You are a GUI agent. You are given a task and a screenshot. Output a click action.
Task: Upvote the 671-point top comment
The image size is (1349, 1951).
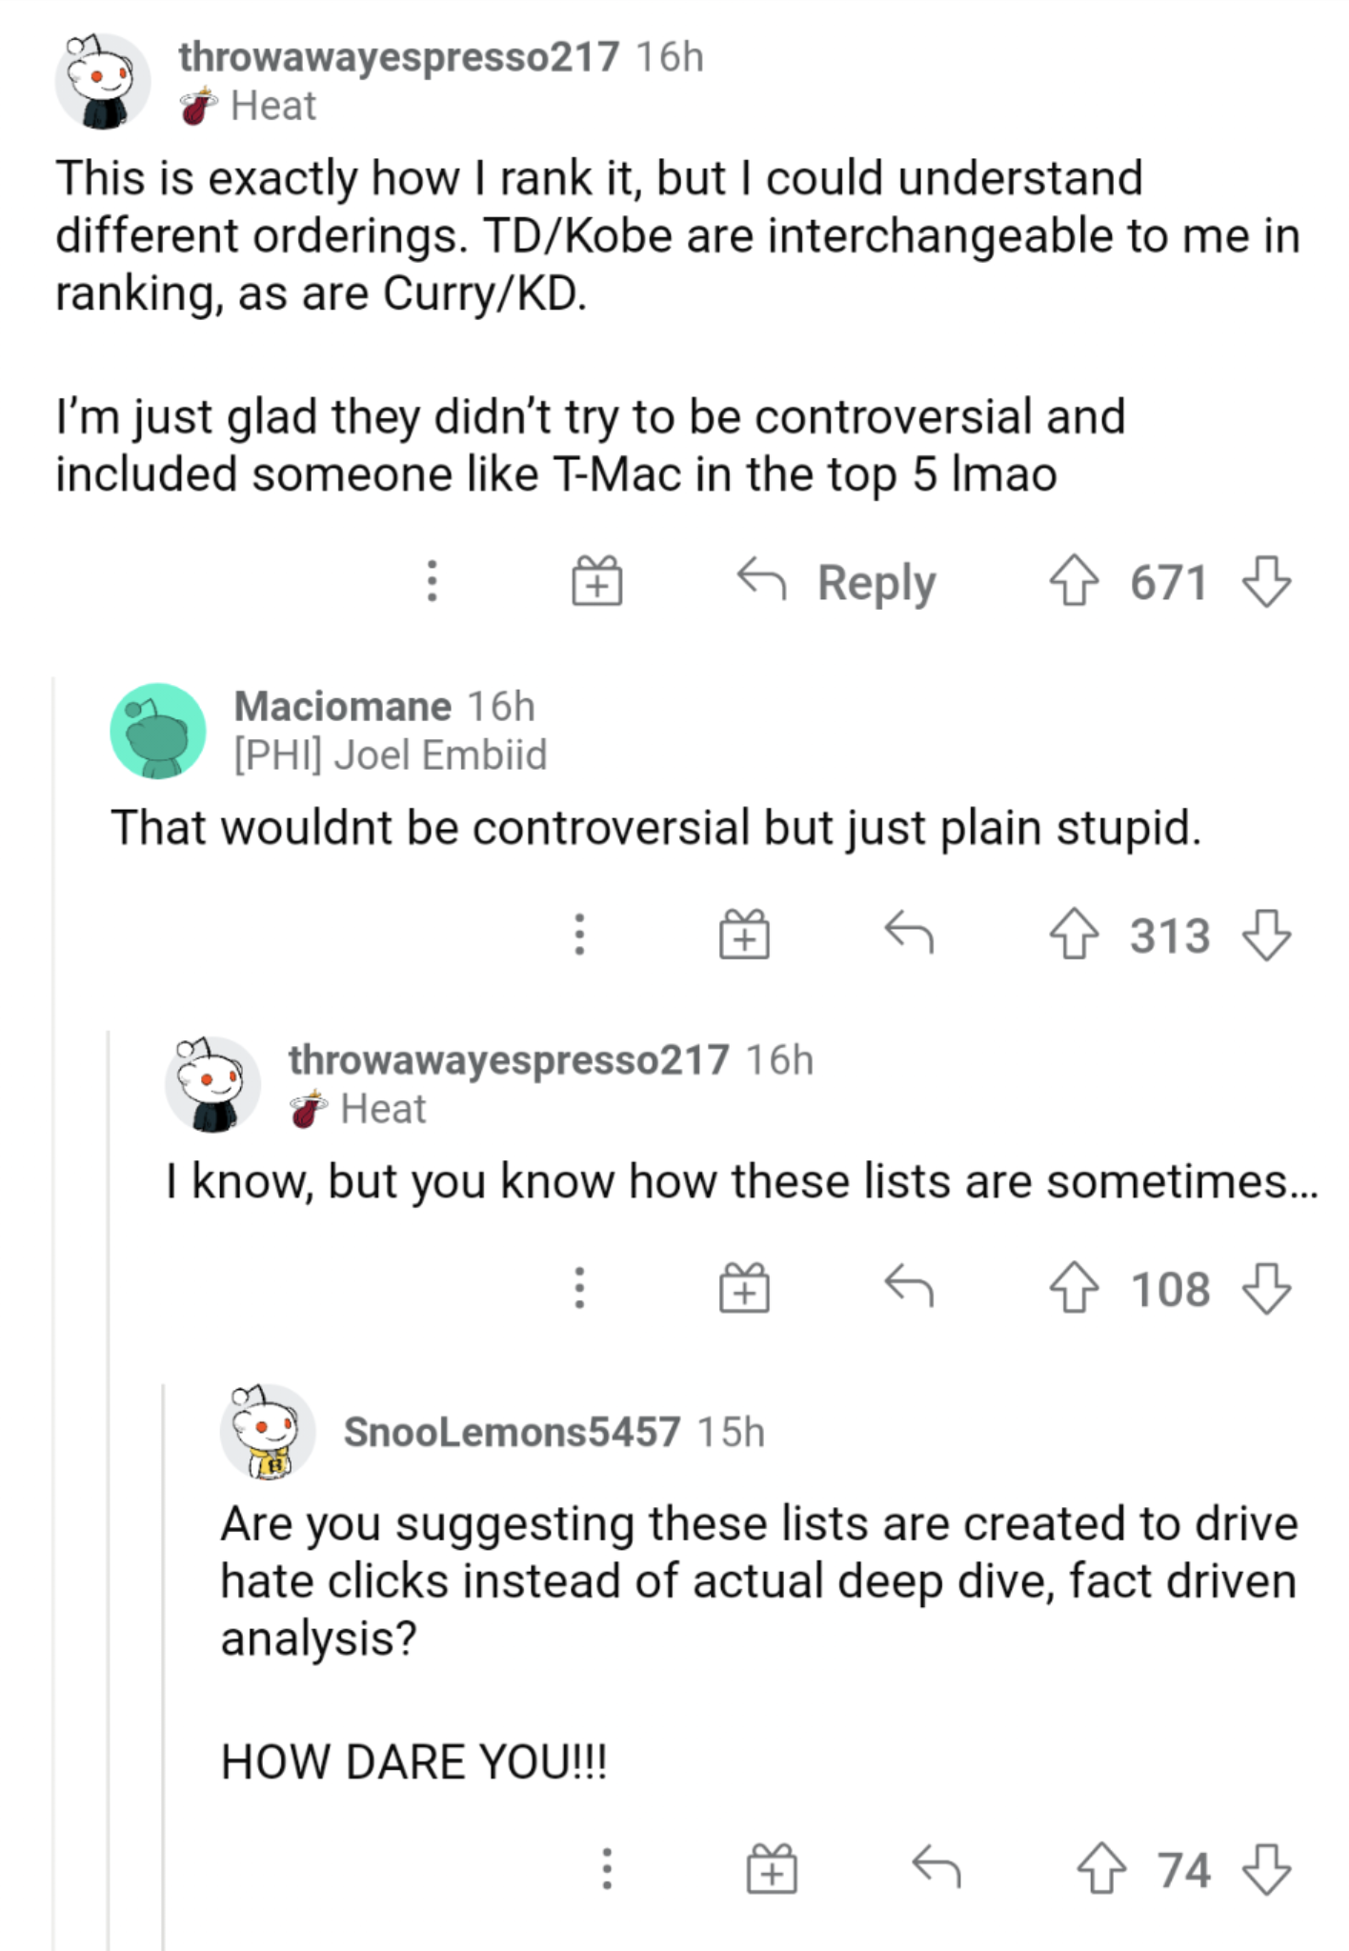tap(1074, 582)
